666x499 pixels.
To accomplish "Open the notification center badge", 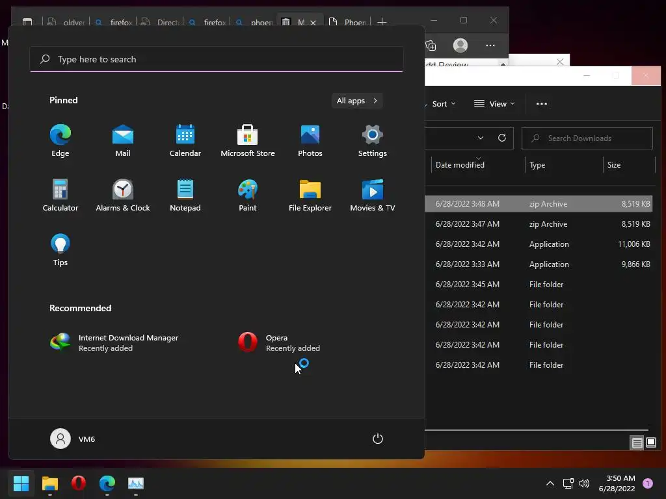I will click(x=648, y=483).
